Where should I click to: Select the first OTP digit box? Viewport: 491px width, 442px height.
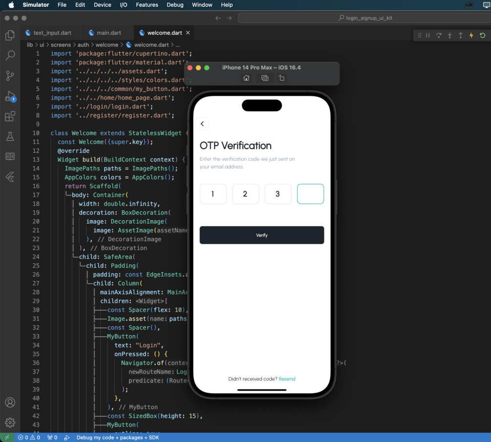coord(213,194)
